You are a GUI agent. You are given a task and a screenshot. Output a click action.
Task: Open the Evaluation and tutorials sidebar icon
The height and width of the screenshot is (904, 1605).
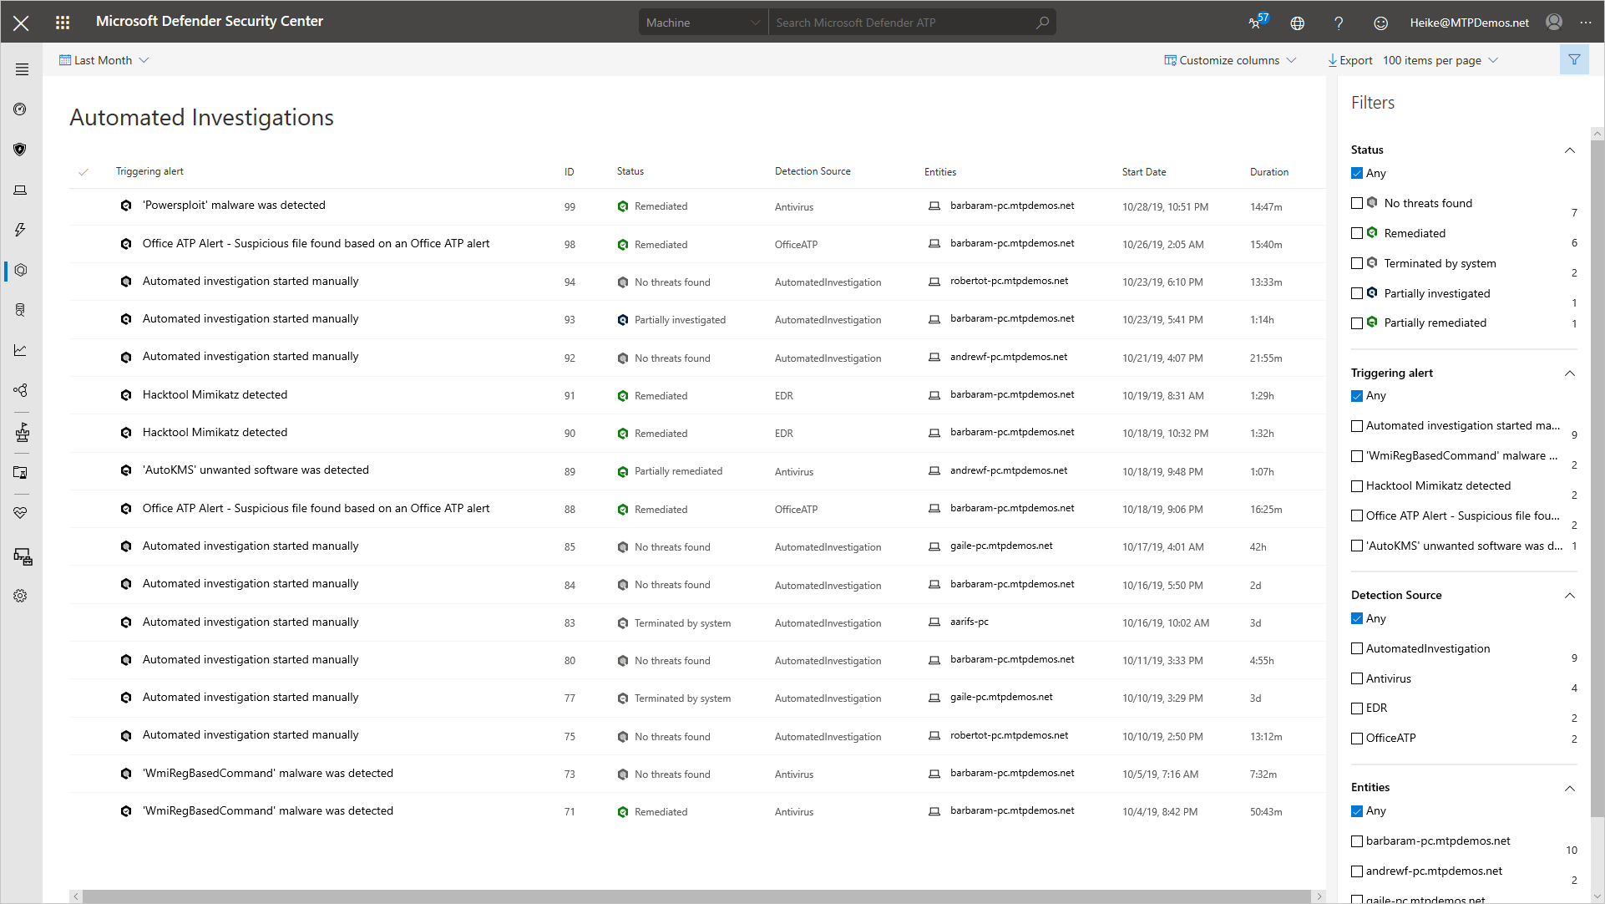pyautogui.click(x=21, y=472)
